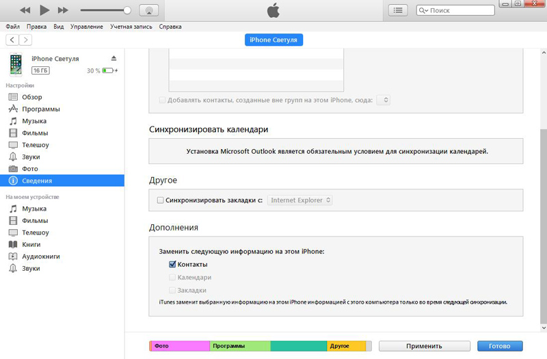
Task: Click the contact groups list box
Action: tap(256, 70)
